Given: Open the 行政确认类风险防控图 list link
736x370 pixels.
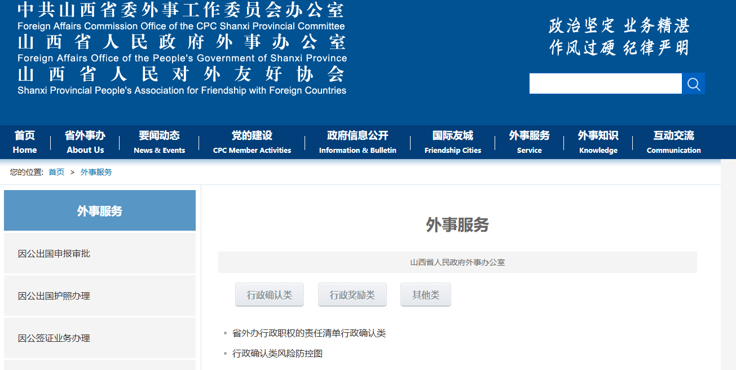Looking at the screenshot, I should (277, 354).
